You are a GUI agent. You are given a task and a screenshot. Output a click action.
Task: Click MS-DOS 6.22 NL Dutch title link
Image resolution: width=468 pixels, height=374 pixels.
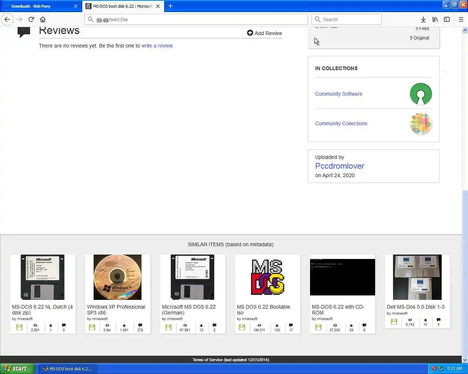[x=42, y=310]
